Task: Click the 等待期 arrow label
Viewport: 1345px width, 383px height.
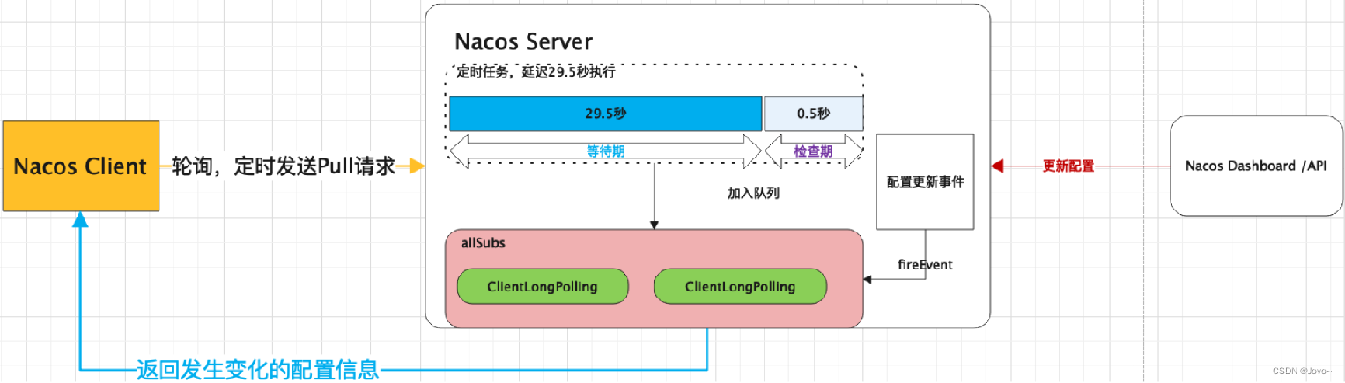Action: coord(606,151)
